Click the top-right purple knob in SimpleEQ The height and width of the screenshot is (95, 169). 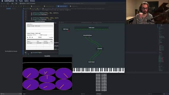[64, 73]
